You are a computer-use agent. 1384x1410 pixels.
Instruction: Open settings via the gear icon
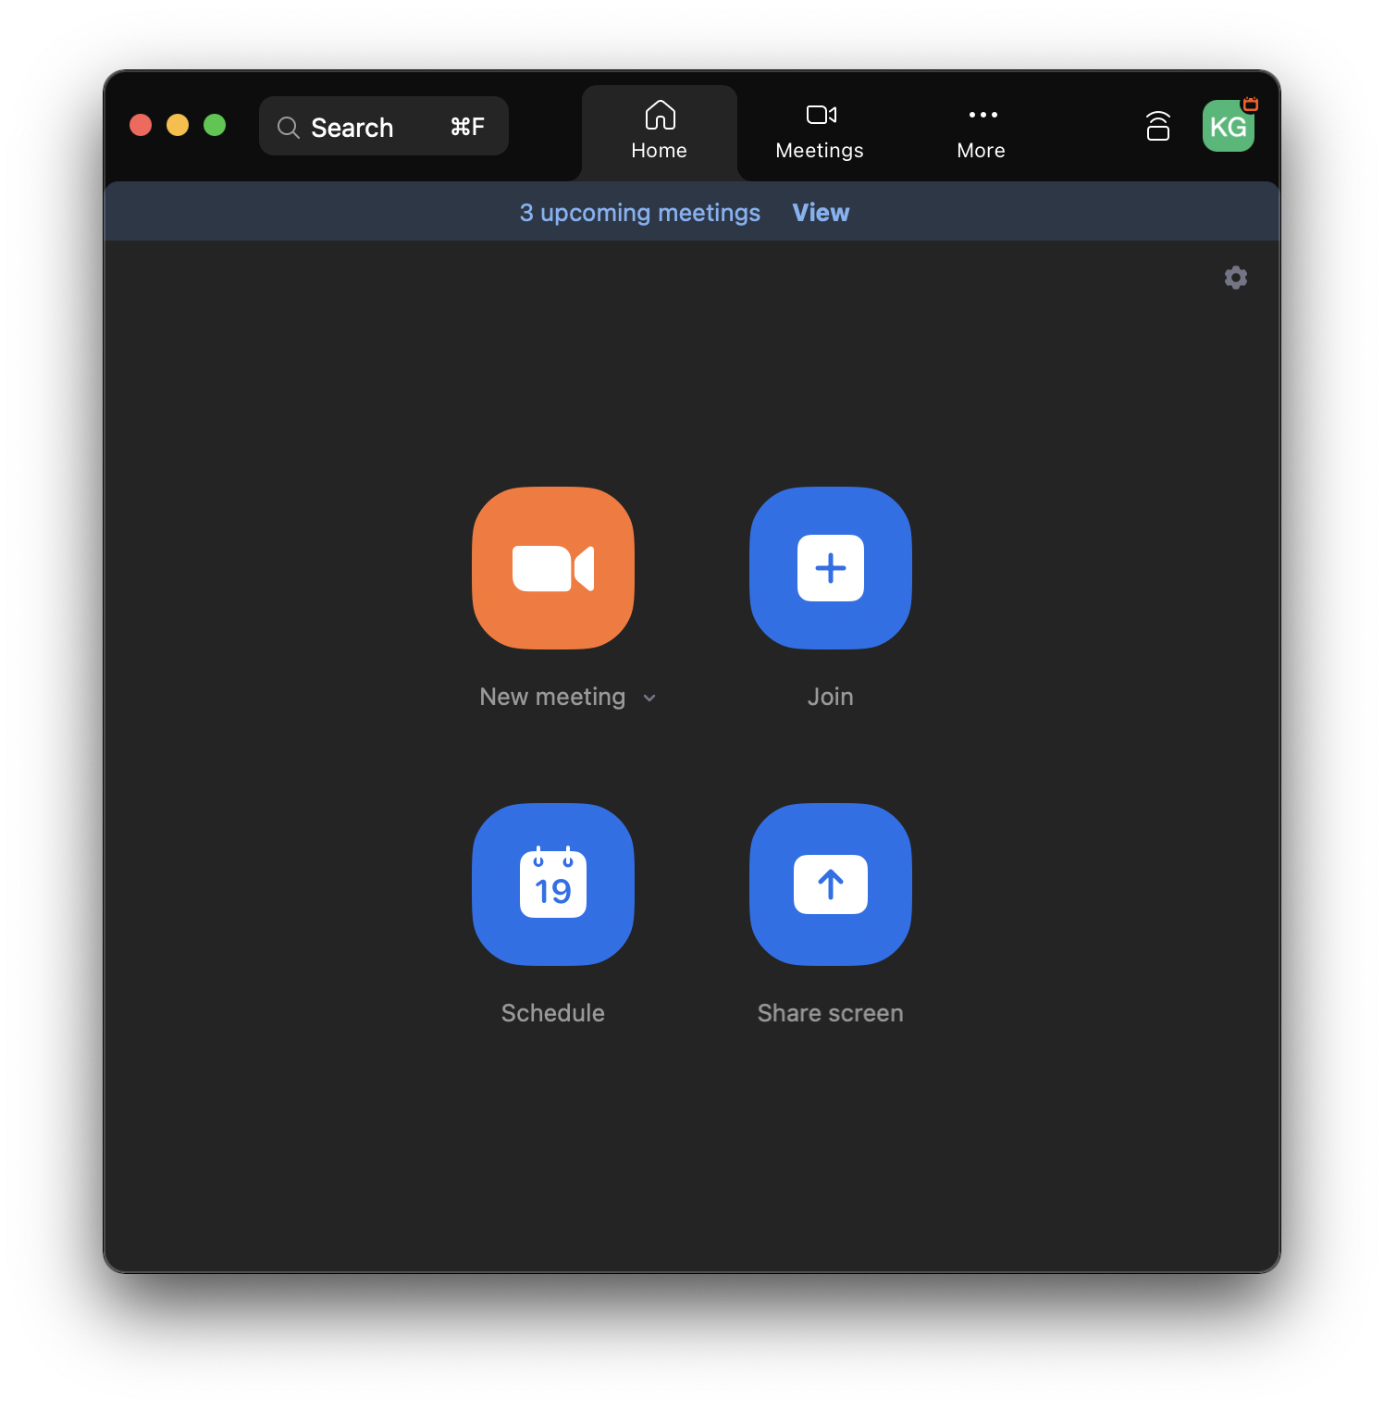[x=1235, y=278]
